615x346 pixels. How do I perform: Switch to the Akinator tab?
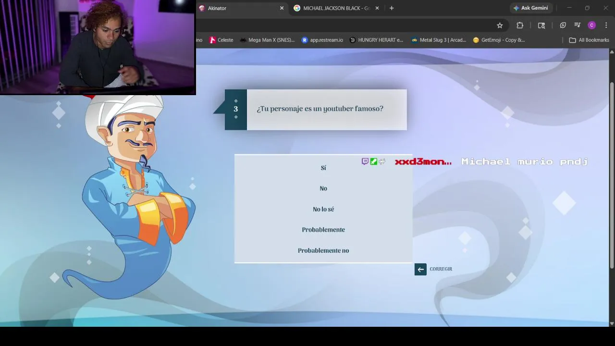tap(240, 8)
